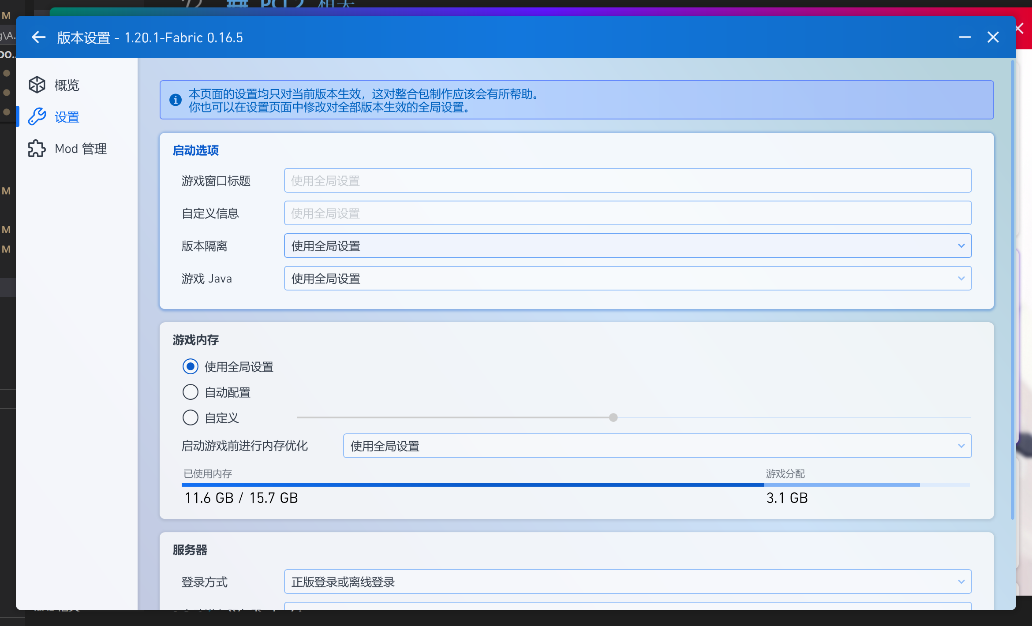Click the back arrow to exit version settings
The image size is (1032, 626).
38,37
